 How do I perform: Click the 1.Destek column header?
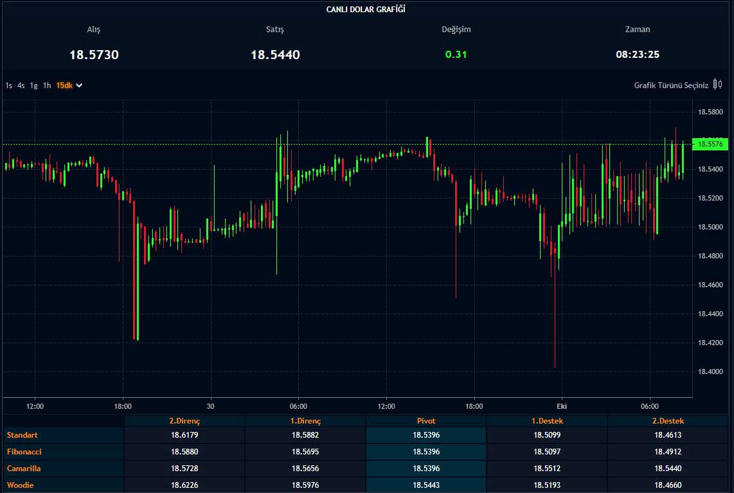click(547, 421)
